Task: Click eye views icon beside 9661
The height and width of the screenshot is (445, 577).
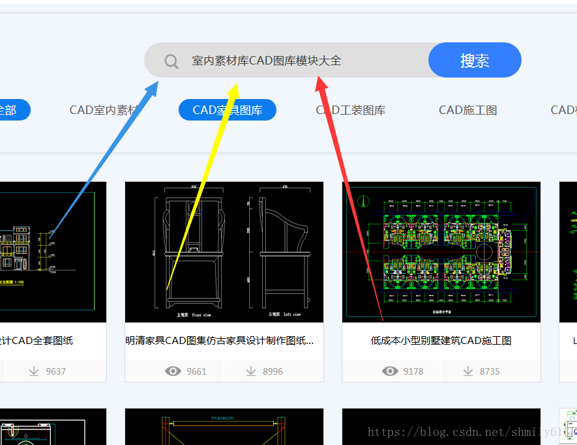Action: [x=173, y=371]
